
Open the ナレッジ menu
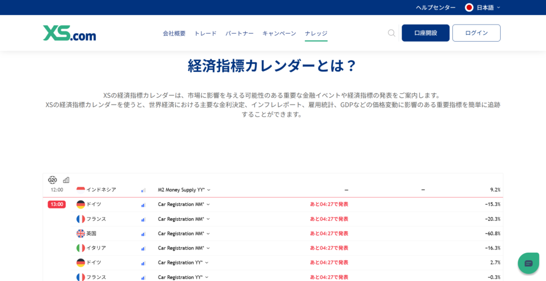316,34
